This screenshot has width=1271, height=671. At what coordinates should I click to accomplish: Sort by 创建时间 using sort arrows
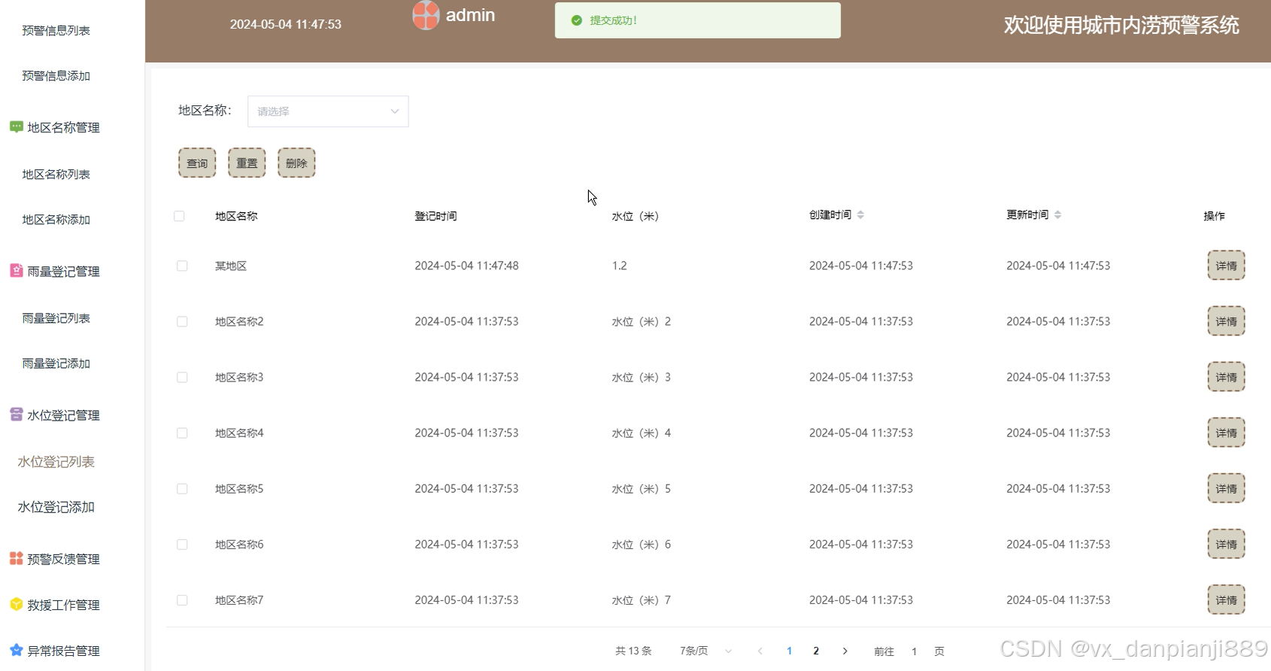pos(860,215)
